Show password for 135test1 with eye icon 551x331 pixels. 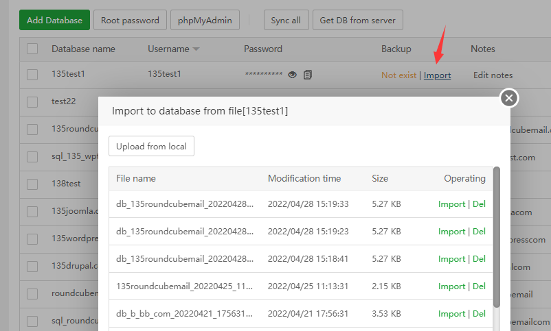coord(293,75)
